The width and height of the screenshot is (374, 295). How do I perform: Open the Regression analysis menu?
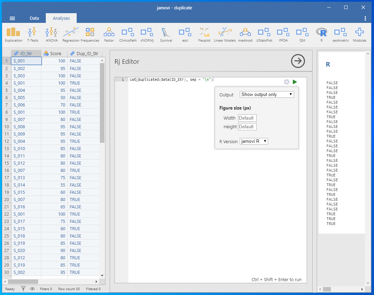tap(71, 35)
